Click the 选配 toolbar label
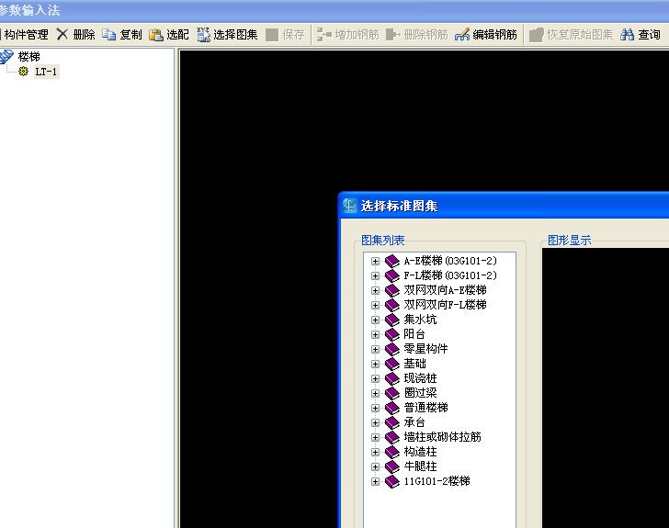The height and width of the screenshot is (528, 669). pos(177,35)
